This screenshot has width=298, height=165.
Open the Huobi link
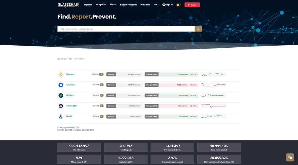[69, 116]
